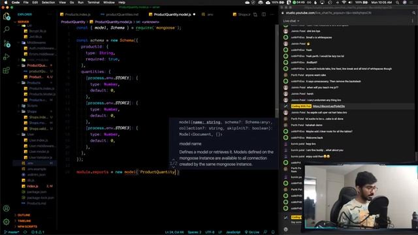Open Products.Model.js in the file explorer

tap(42, 94)
